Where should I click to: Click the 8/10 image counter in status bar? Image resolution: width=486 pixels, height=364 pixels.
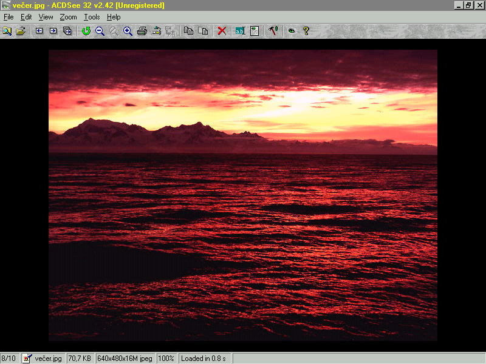tap(9, 359)
